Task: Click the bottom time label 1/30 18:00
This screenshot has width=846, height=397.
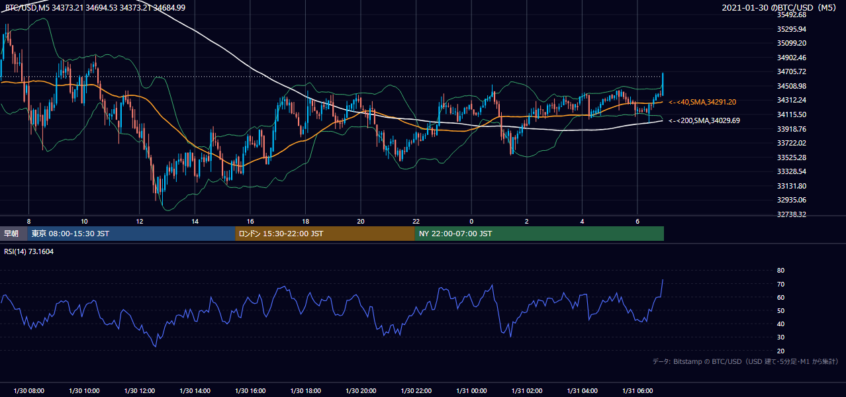Action: [x=305, y=390]
